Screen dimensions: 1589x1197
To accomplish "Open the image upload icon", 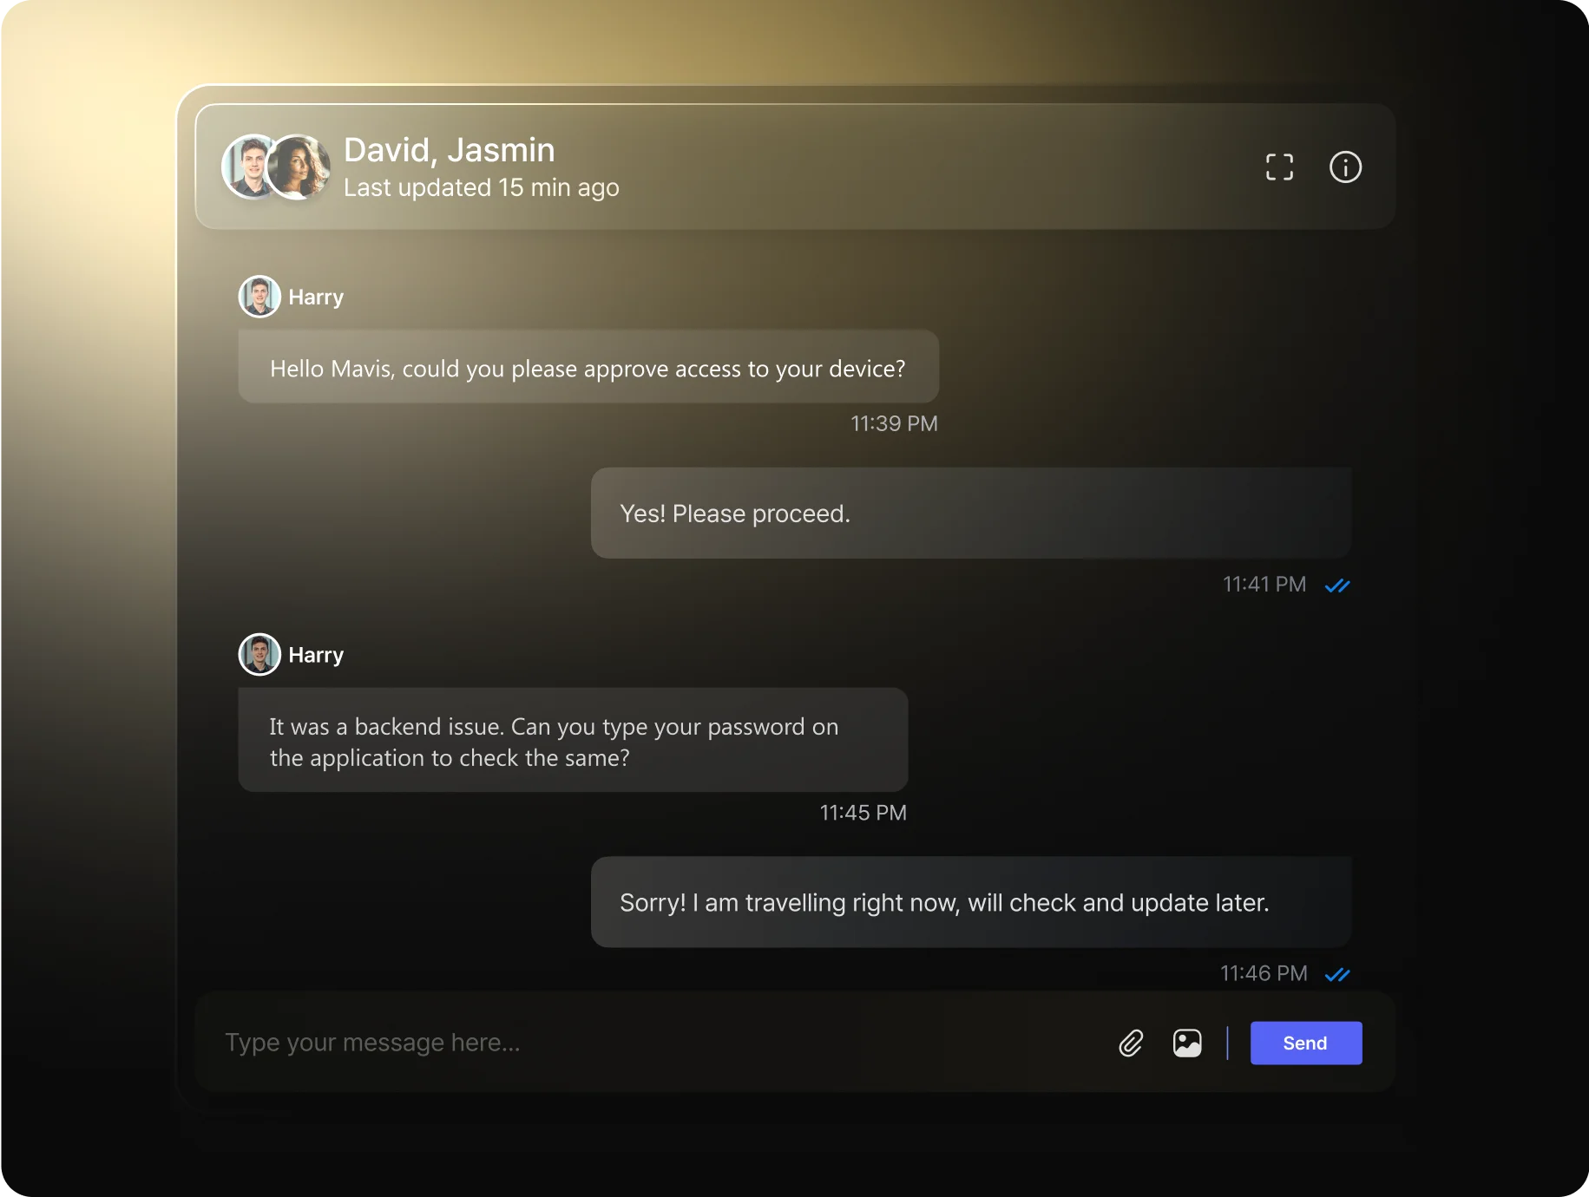I will pos(1187,1043).
